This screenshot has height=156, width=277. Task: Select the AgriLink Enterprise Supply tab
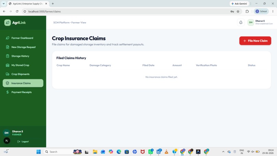[28, 3]
